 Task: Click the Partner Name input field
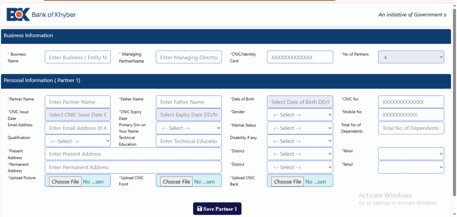pos(78,102)
